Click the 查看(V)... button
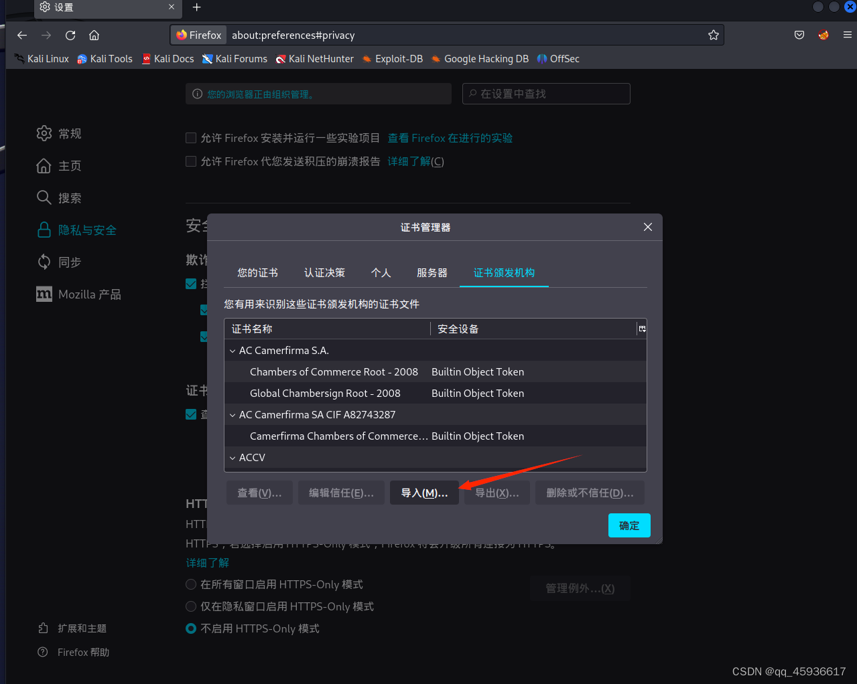Screen dimensions: 857x684 (x=259, y=493)
